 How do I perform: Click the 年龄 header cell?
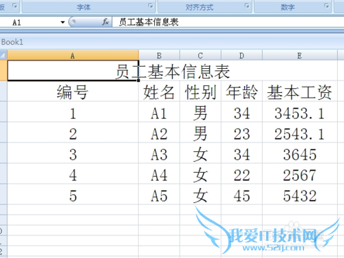point(241,92)
